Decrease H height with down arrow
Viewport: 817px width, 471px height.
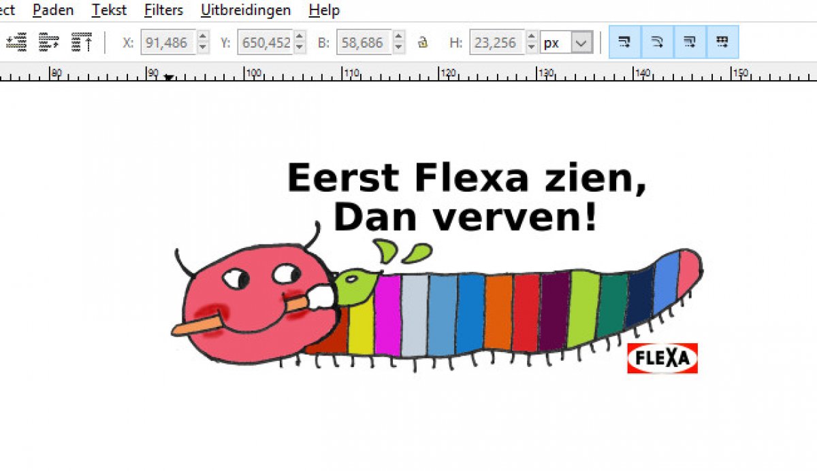531,48
